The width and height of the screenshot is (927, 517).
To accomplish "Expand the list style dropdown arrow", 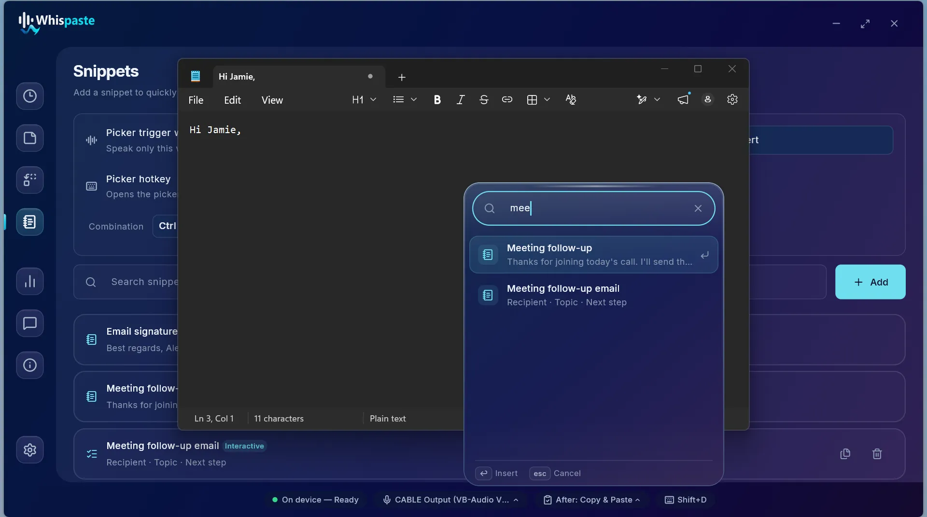I will tap(414, 100).
